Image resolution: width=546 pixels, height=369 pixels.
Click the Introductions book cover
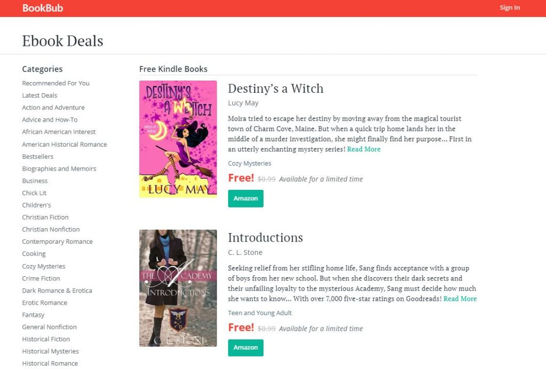pyautogui.click(x=178, y=288)
